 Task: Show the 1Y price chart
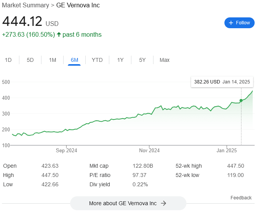click(x=121, y=60)
